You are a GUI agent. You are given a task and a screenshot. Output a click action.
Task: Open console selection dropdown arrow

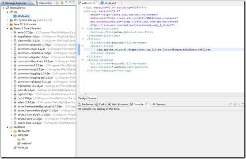[x=239, y=104]
